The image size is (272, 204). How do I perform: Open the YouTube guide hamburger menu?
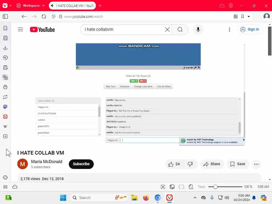[20, 29]
